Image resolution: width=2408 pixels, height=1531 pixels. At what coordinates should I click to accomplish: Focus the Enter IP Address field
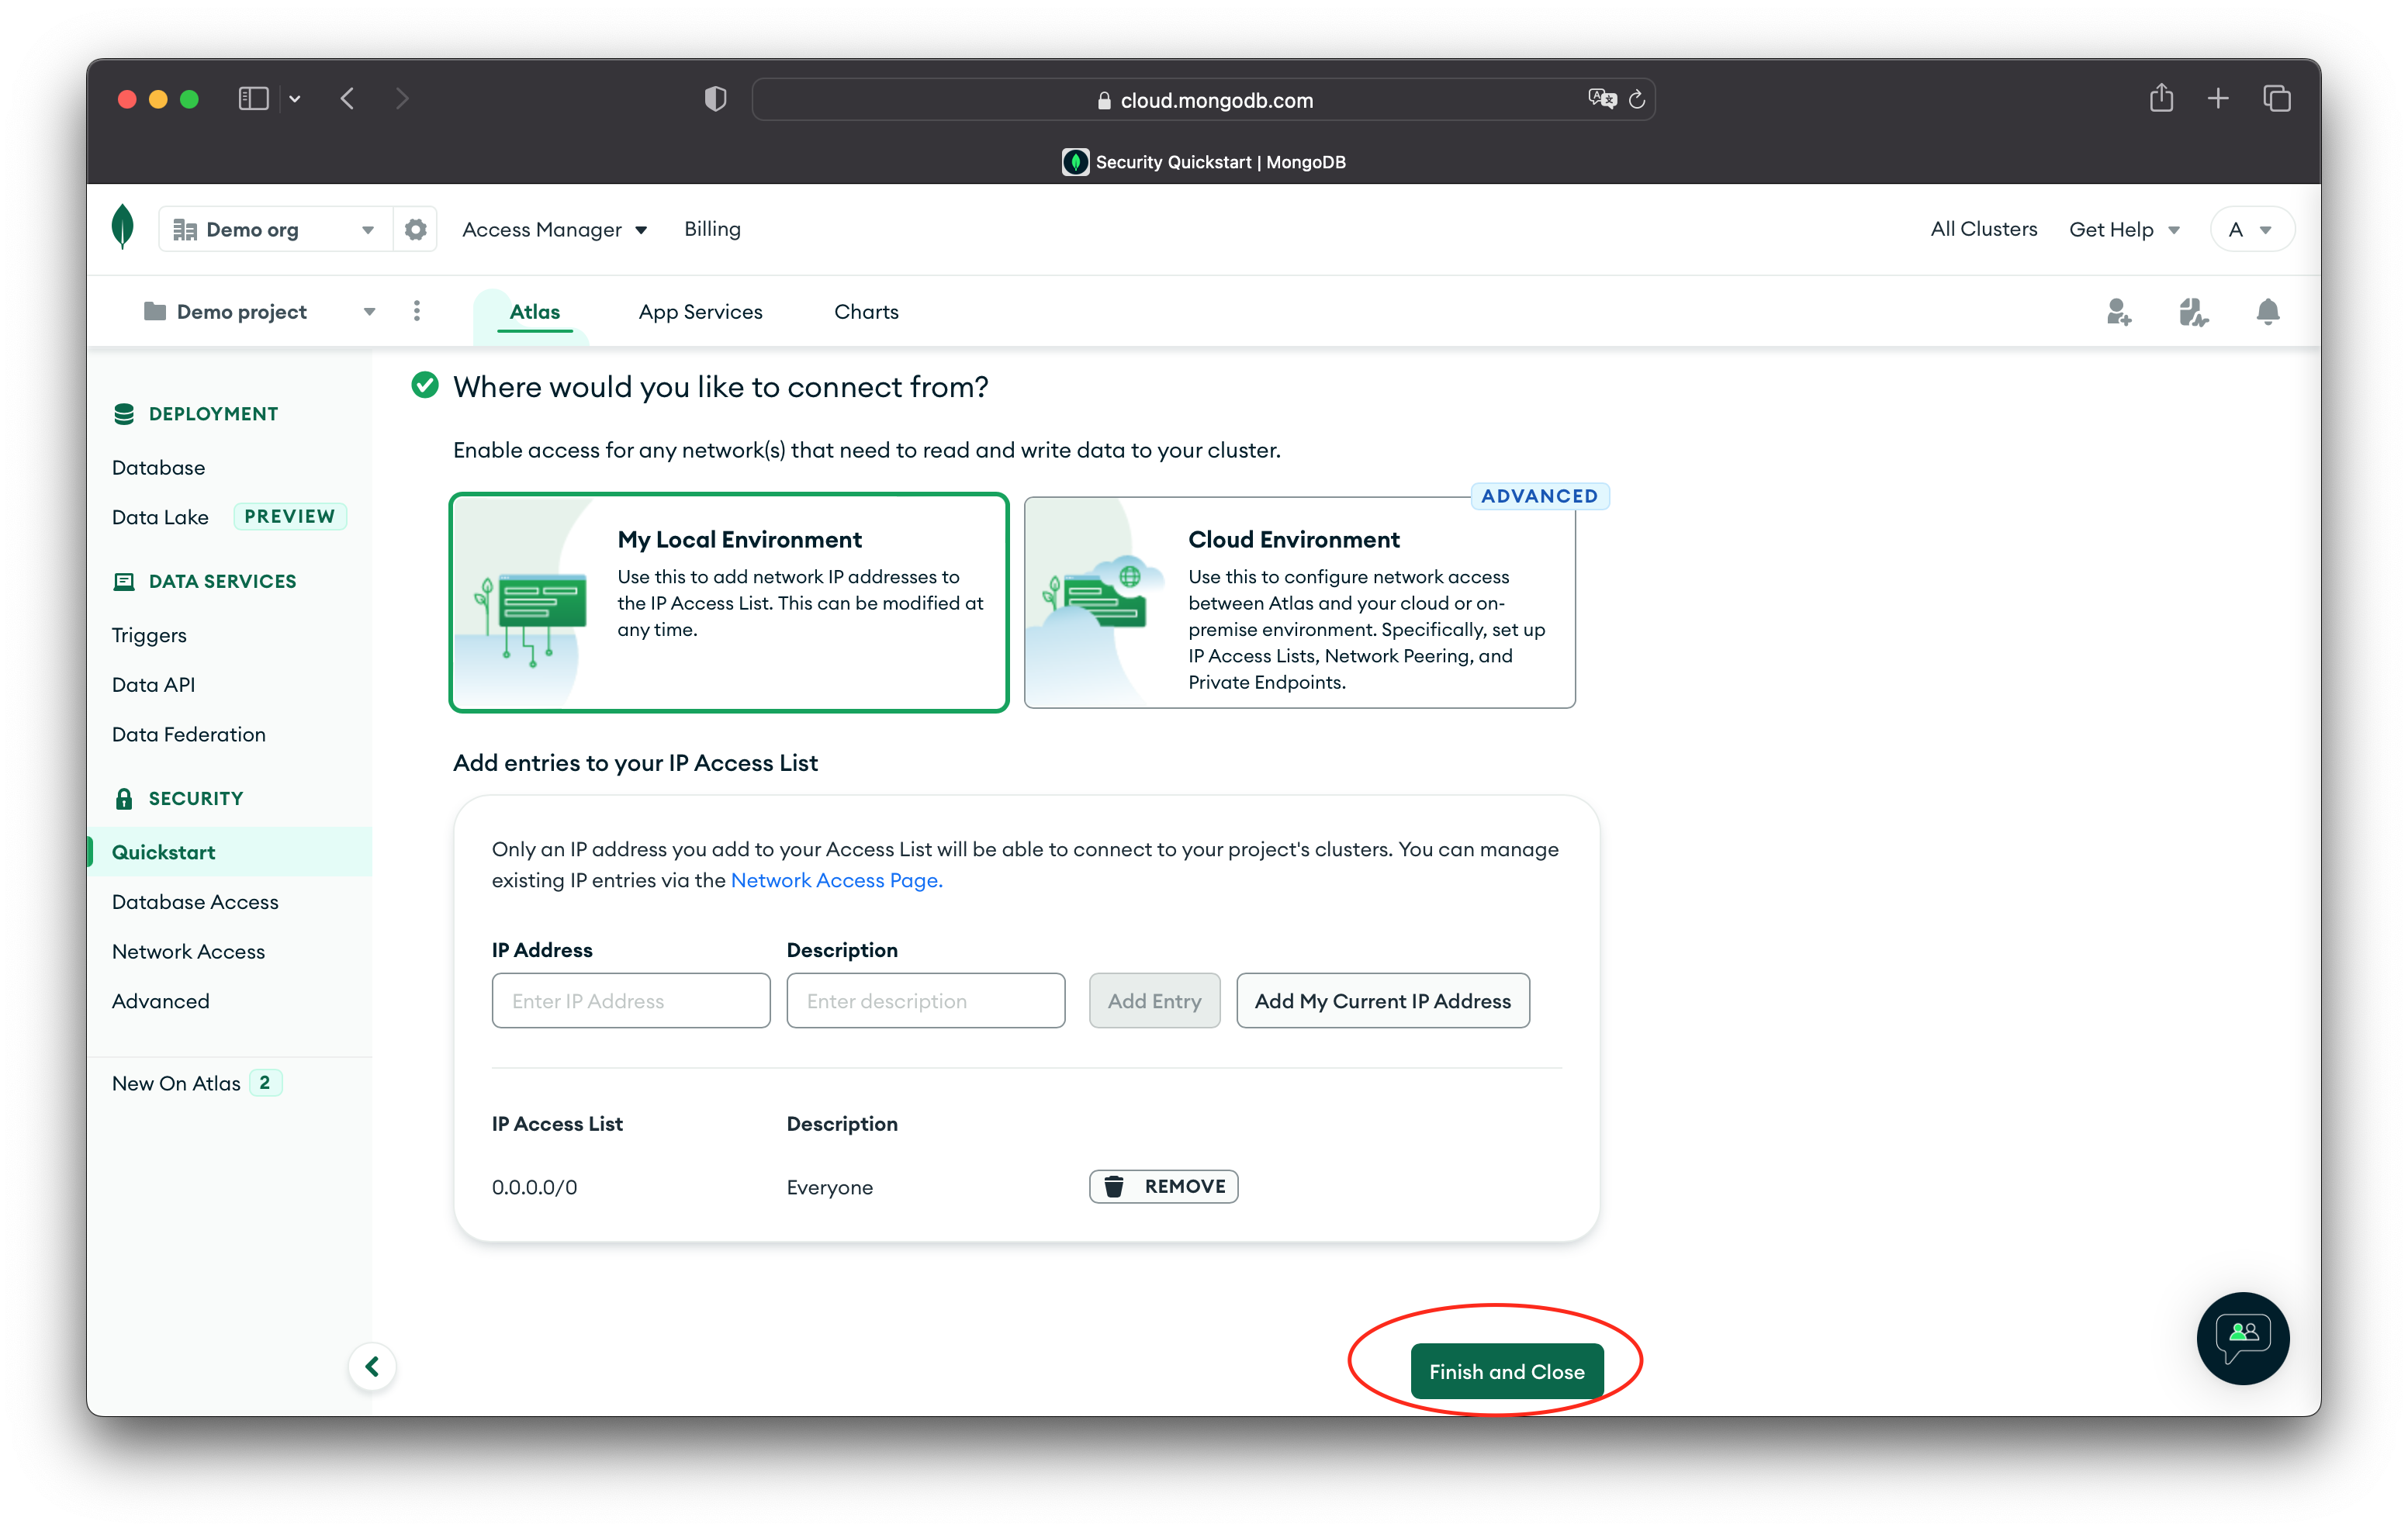(x=630, y=1000)
